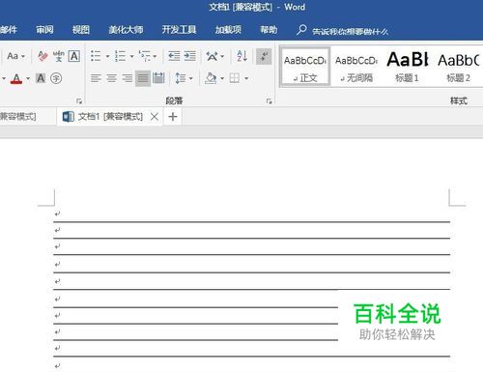Switch to 文档1 [兼容模式] document tab

tap(110, 117)
